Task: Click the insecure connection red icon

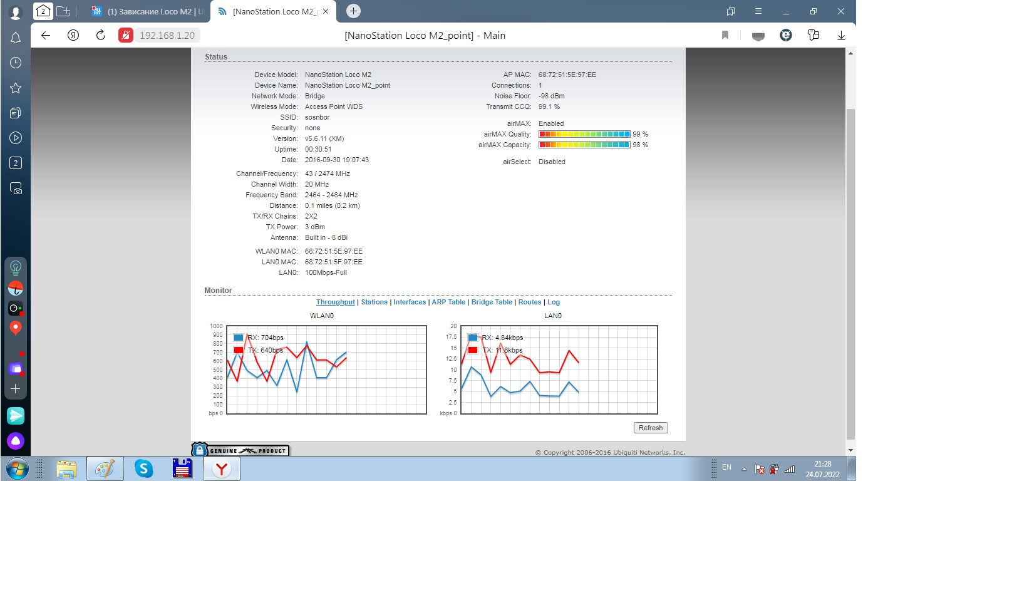Action: click(126, 35)
